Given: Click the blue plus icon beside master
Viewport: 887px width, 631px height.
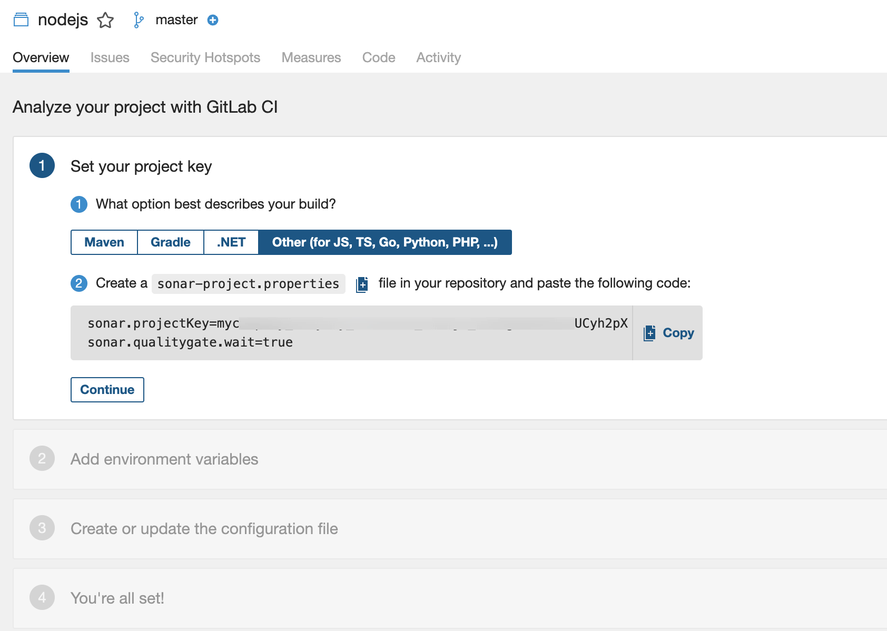Looking at the screenshot, I should [x=213, y=20].
